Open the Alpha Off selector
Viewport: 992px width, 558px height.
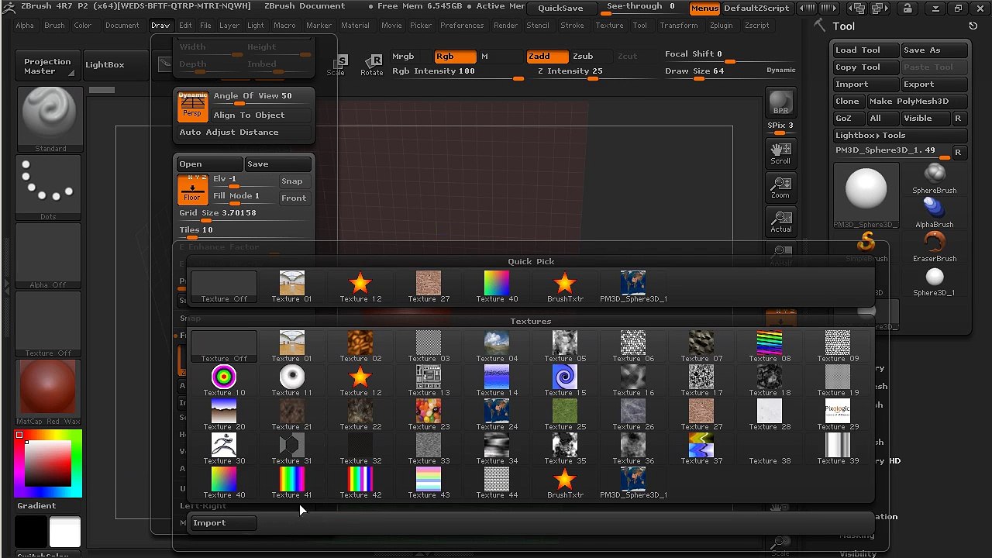click(x=49, y=256)
